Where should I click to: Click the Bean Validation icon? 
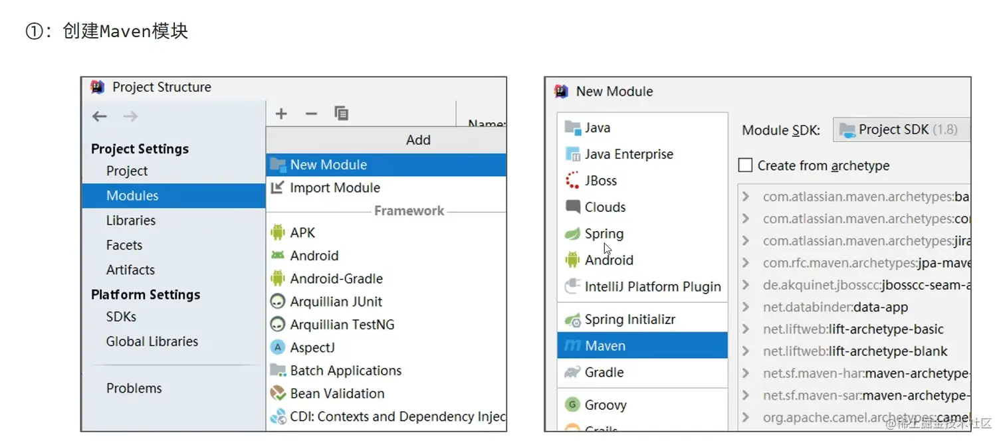coord(278,393)
